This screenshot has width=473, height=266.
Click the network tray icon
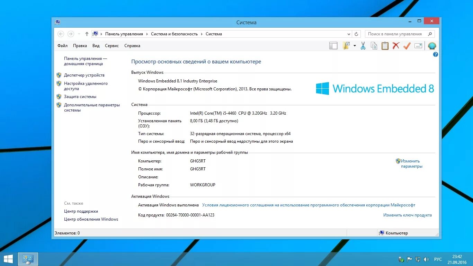pyautogui.click(x=418, y=259)
